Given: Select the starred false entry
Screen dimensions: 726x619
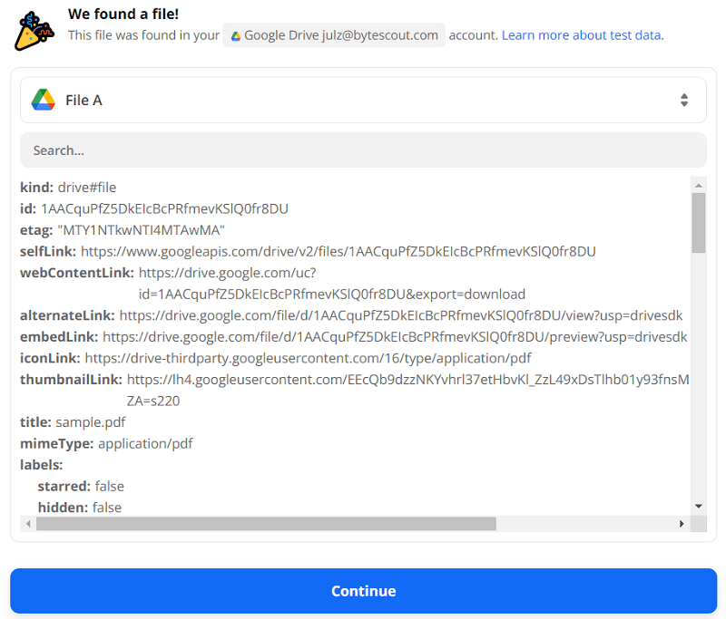Looking at the screenshot, I should tap(81, 486).
